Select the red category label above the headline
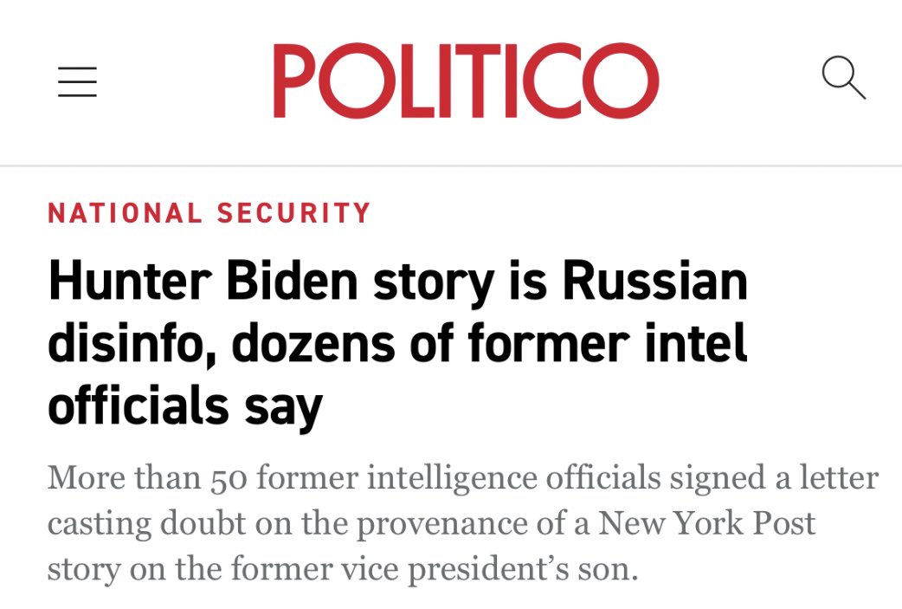The width and height of the screenshot is (902, 609). pos(209,212)
